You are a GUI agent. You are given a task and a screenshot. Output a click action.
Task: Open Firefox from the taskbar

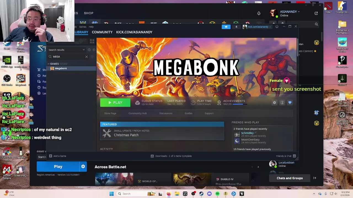tap(169, 194)
